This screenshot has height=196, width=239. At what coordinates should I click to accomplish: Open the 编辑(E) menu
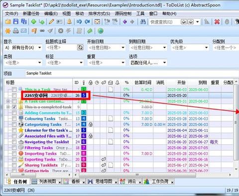pyautogui.click(x=51, y=13)
